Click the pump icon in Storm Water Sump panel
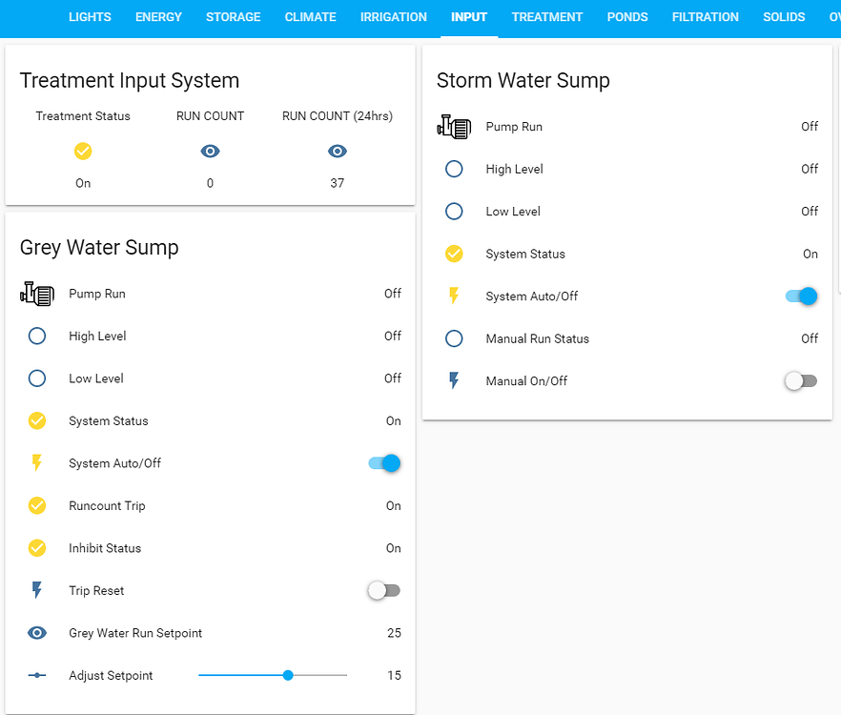Image resolution: width=841 pixels, height=715 pixels. tap(454, 126)
